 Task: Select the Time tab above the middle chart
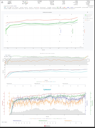pyautogui.click(x=6, y=55)
